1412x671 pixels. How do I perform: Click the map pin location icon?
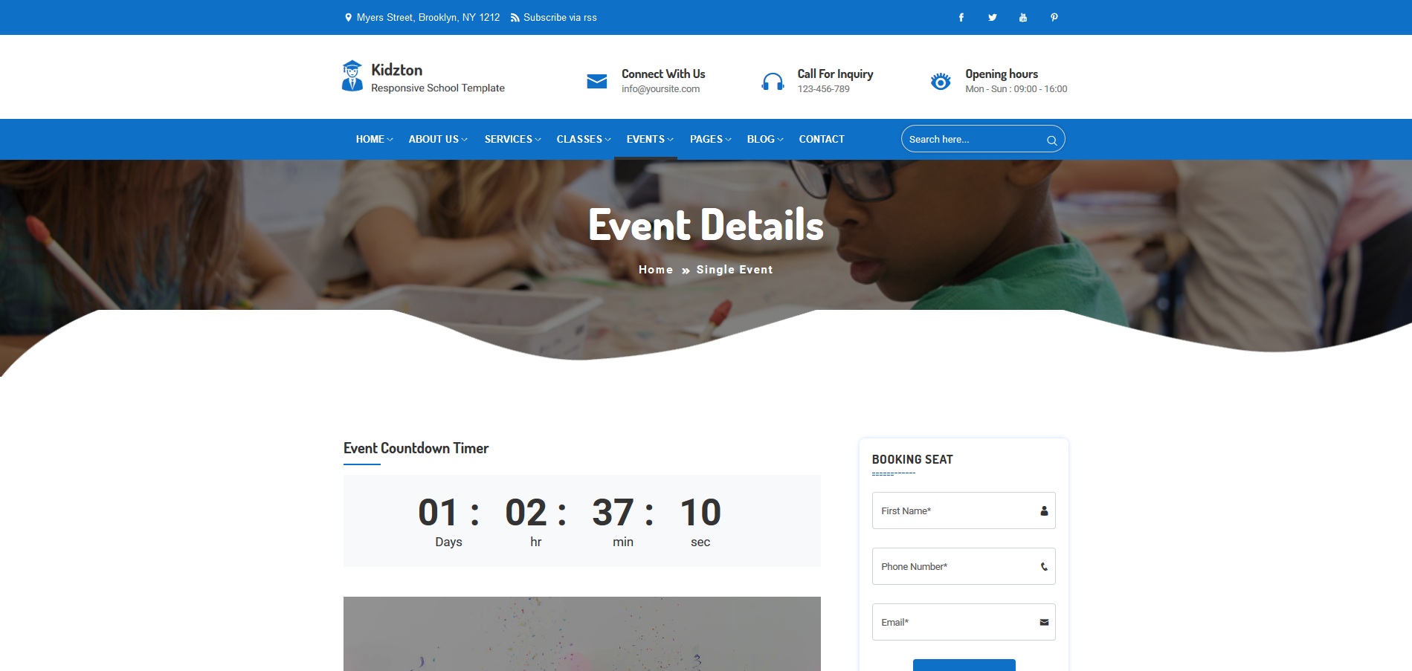pyautogui.click(x=348, y=17)
